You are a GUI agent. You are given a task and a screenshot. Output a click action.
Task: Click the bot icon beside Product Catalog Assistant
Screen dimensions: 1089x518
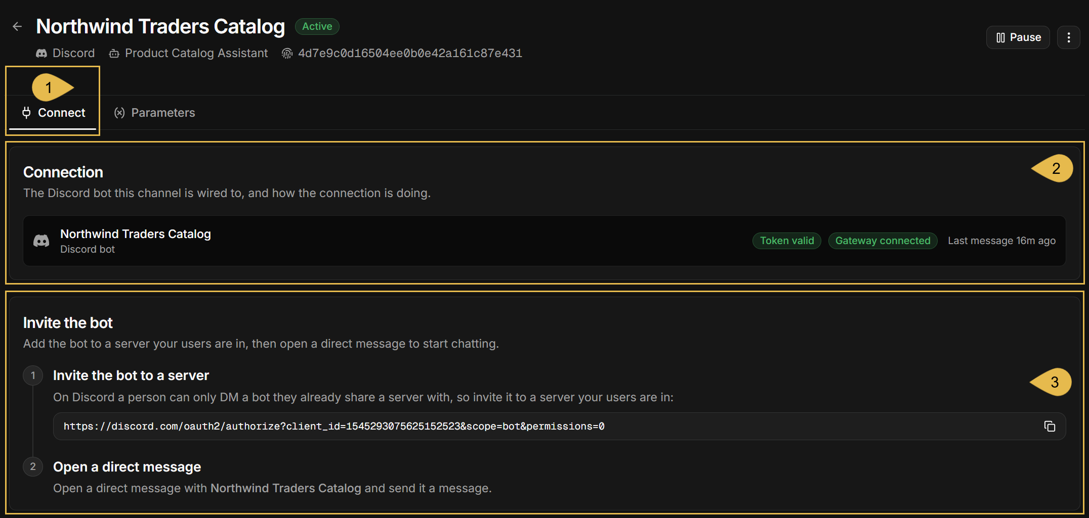(x=114, y=53)
